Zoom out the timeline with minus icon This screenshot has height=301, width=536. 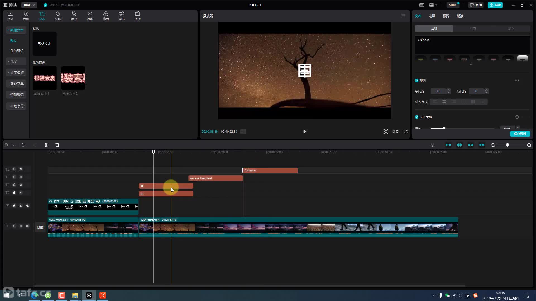pos(493,145)
